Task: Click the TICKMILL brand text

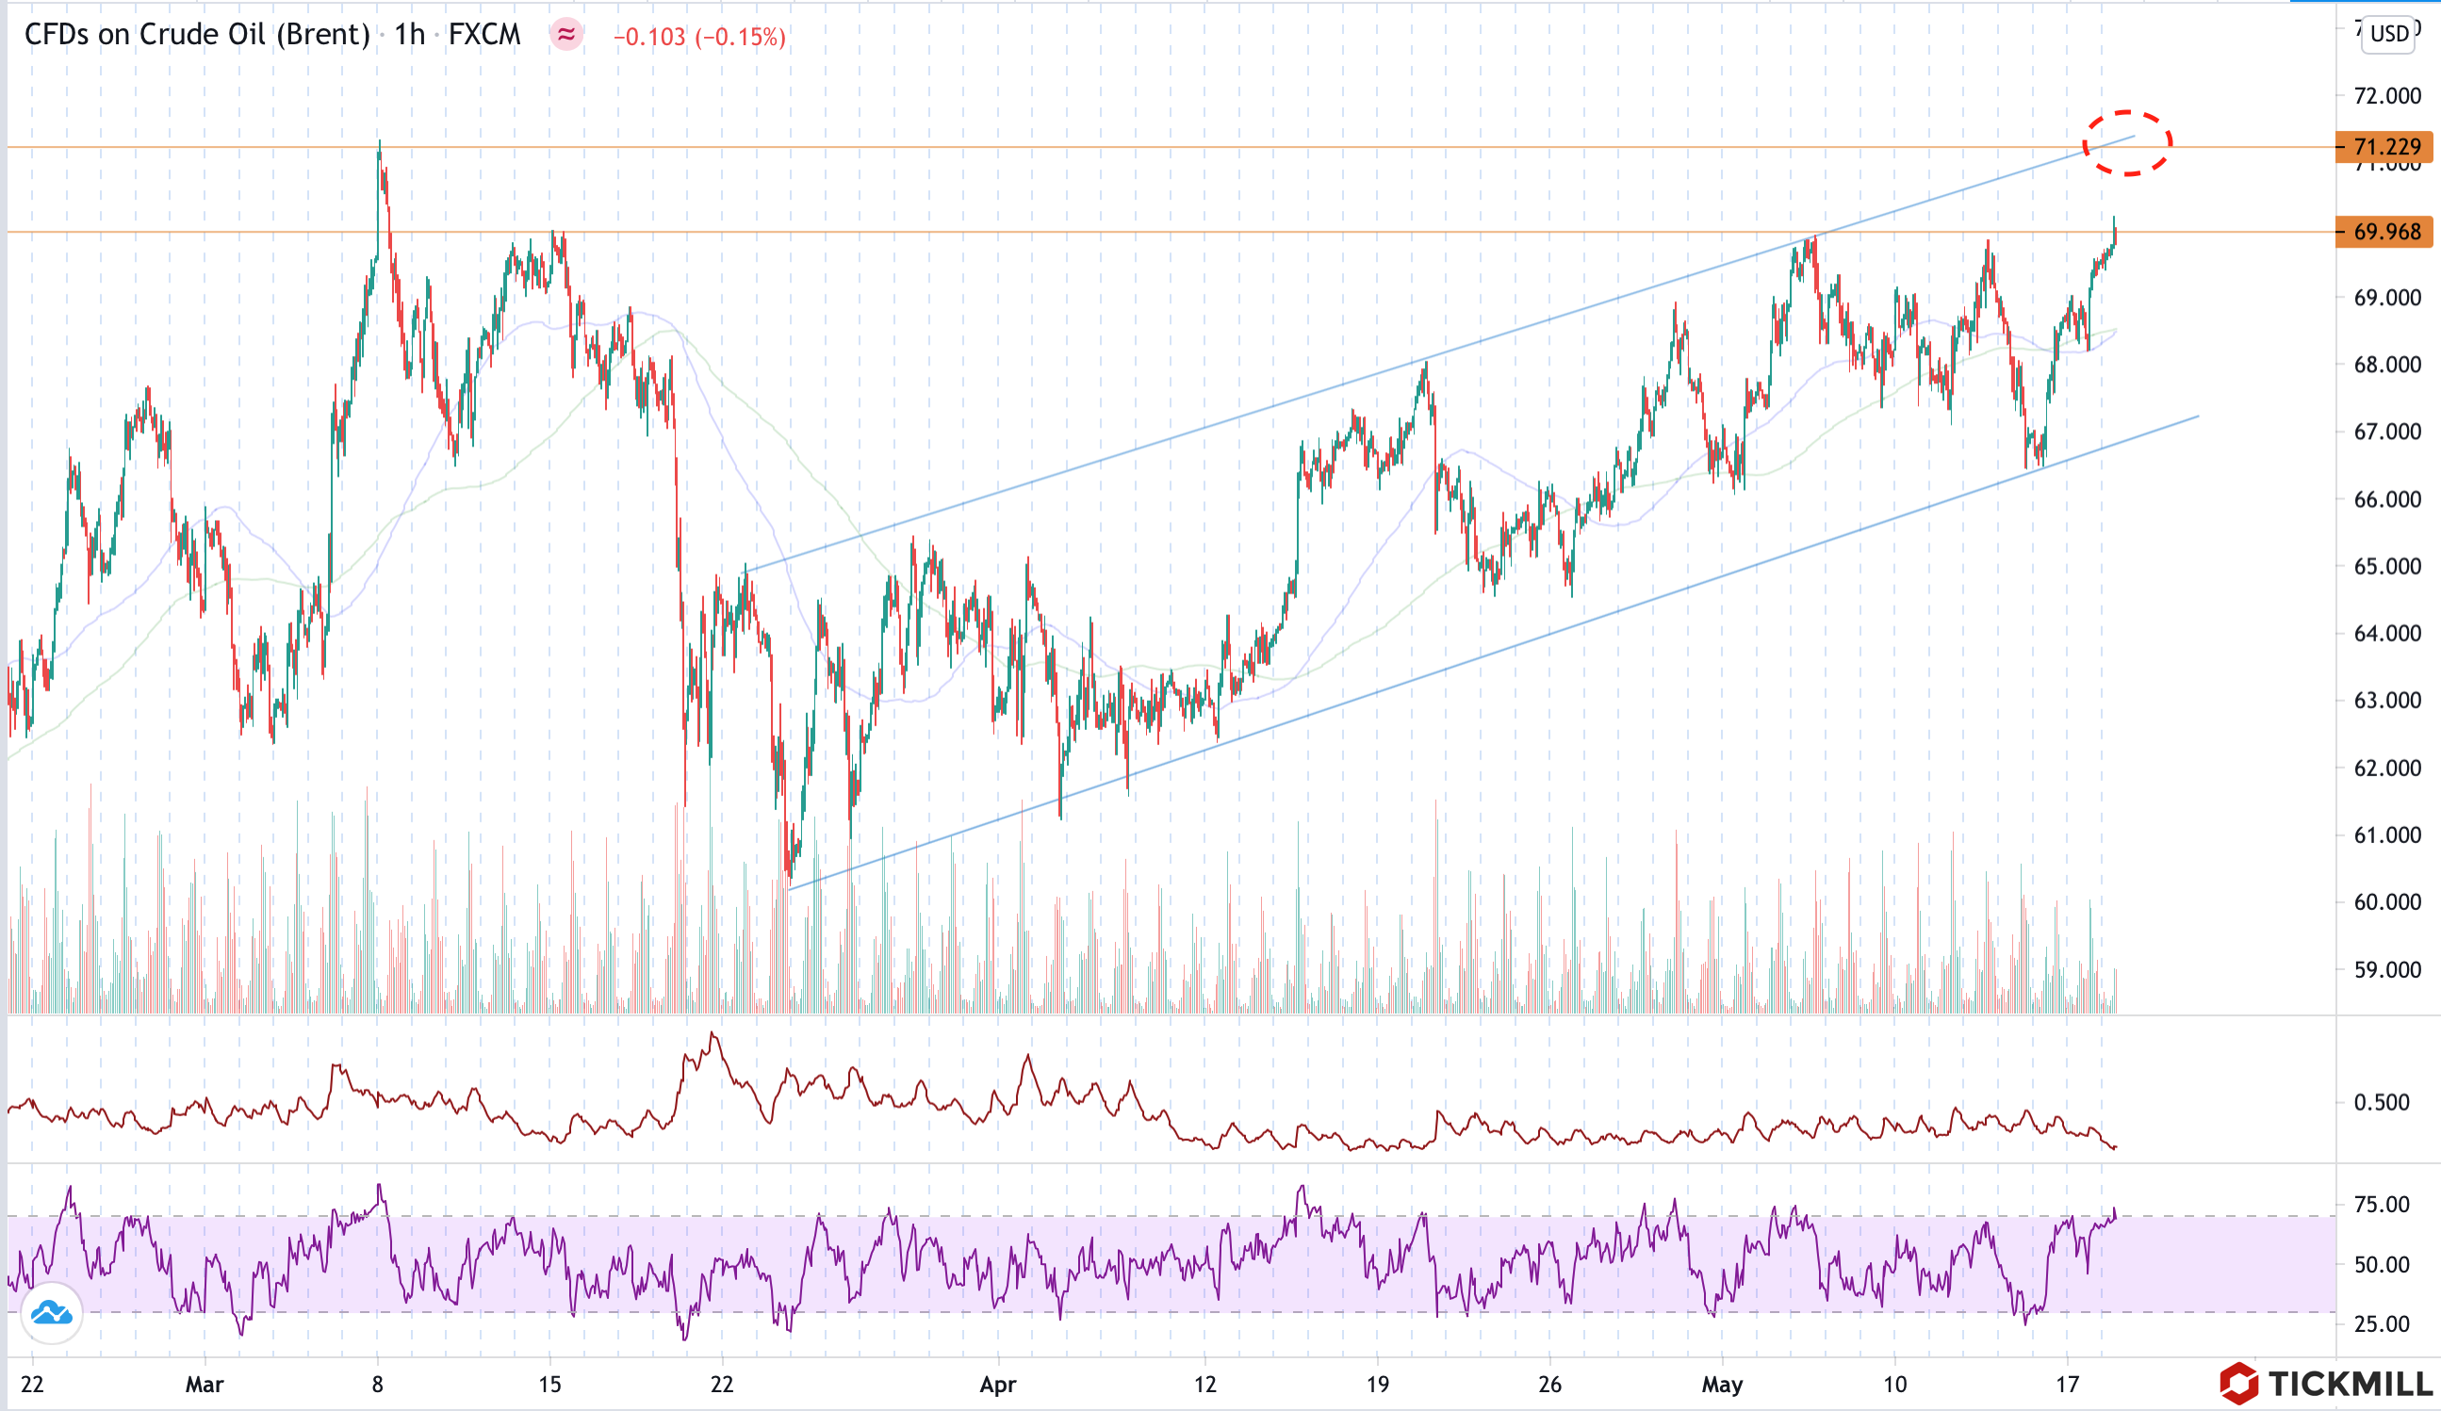Action: [x=2350, y=1384]
